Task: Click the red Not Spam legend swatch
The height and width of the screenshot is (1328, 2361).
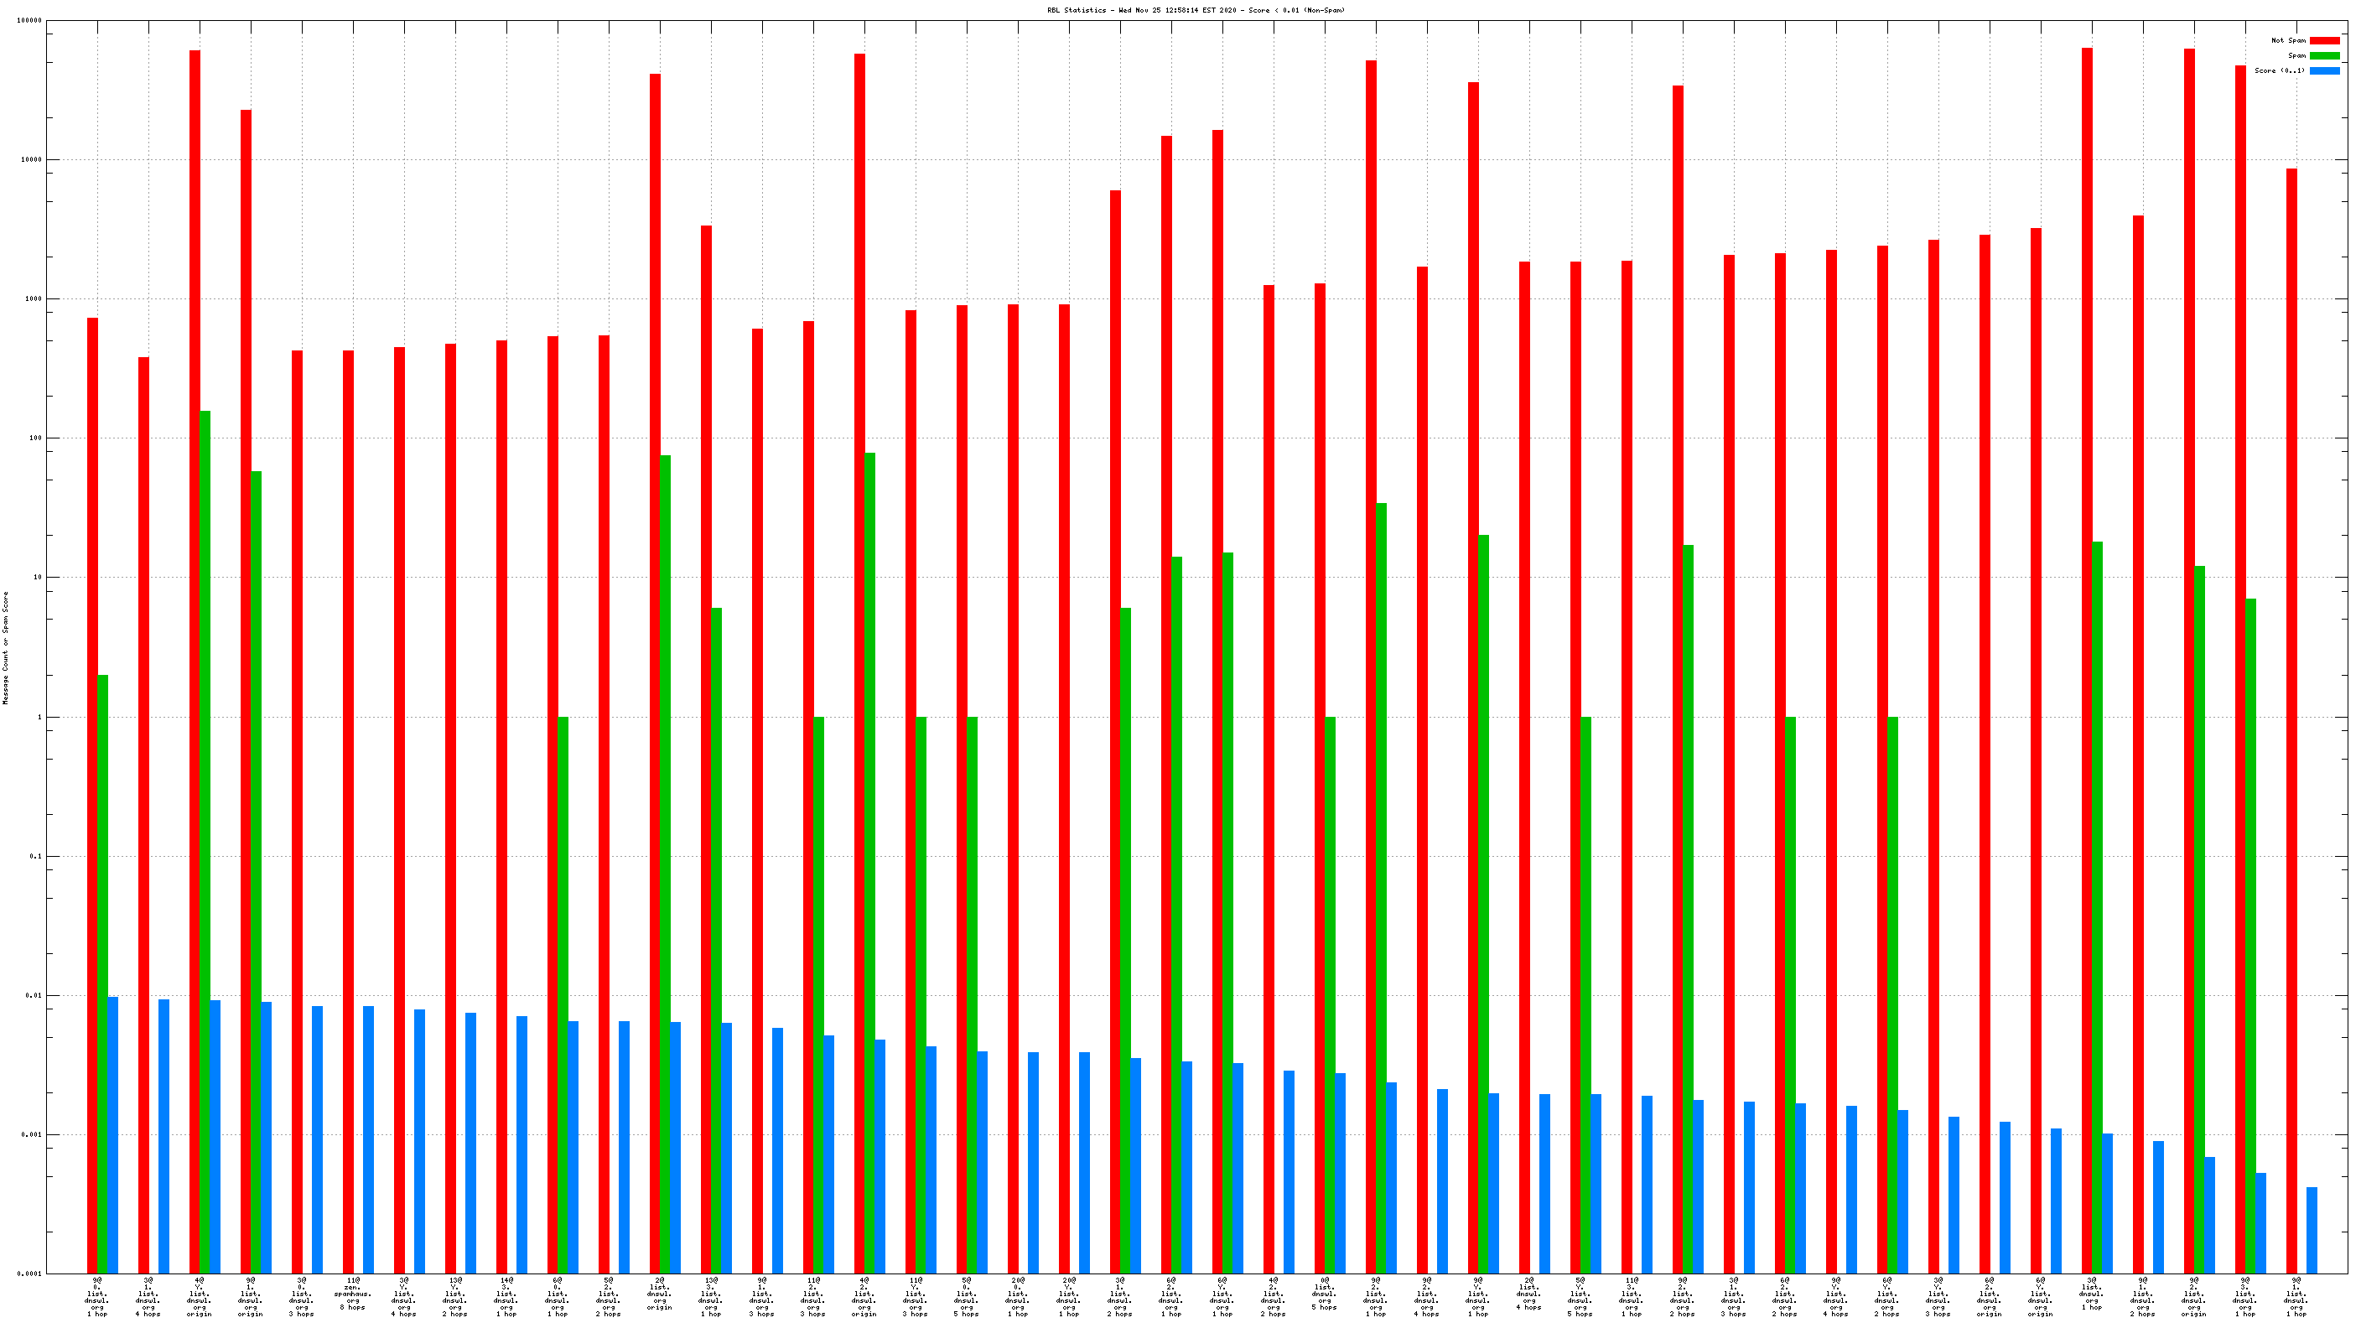Action: (x=2323, y=40)
